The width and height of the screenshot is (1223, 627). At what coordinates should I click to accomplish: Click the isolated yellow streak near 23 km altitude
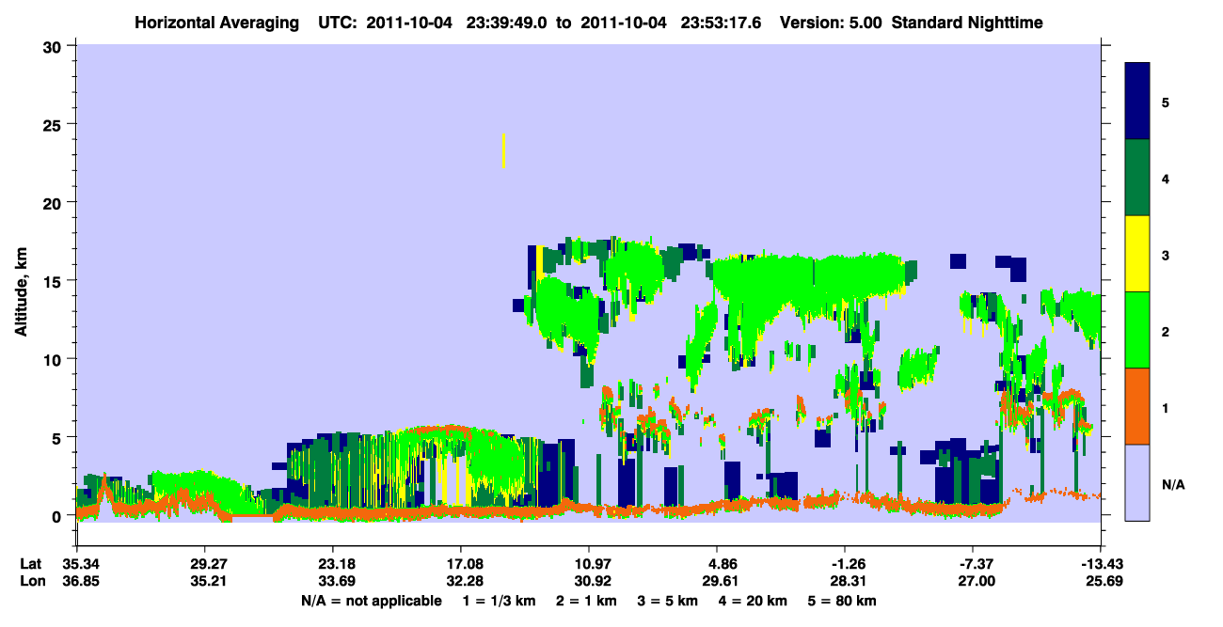point(504,151)
